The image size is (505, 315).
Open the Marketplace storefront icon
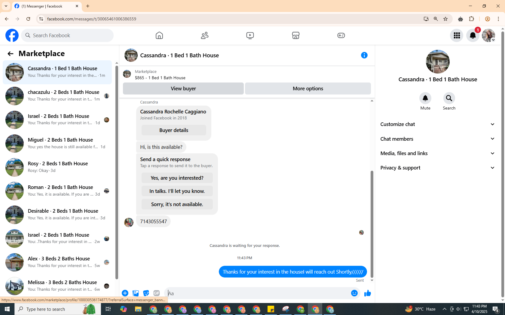point(296,35)
